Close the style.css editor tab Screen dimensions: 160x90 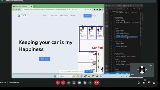[x=134, y=9]
